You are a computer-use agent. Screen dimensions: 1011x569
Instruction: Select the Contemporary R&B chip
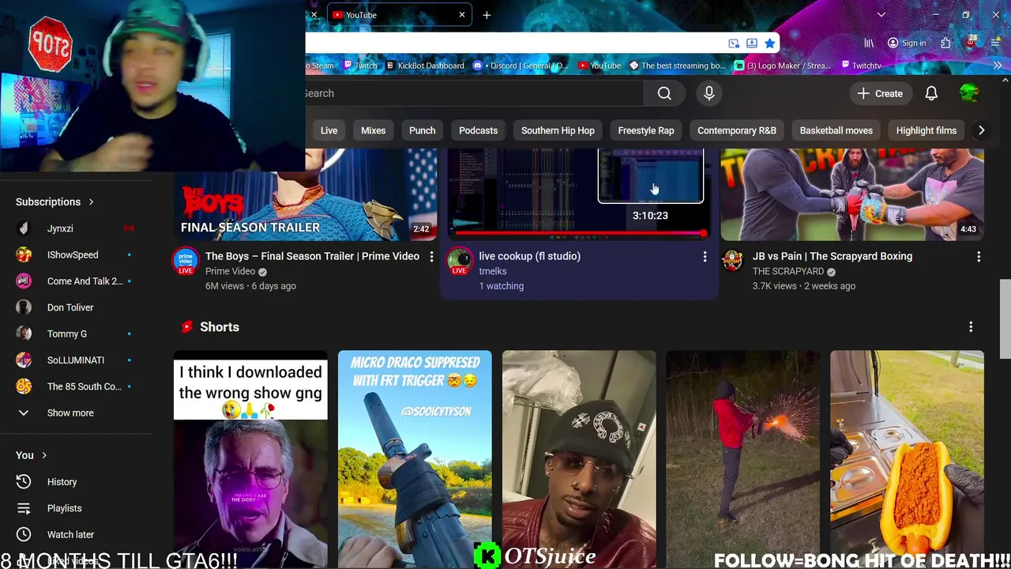737,130
